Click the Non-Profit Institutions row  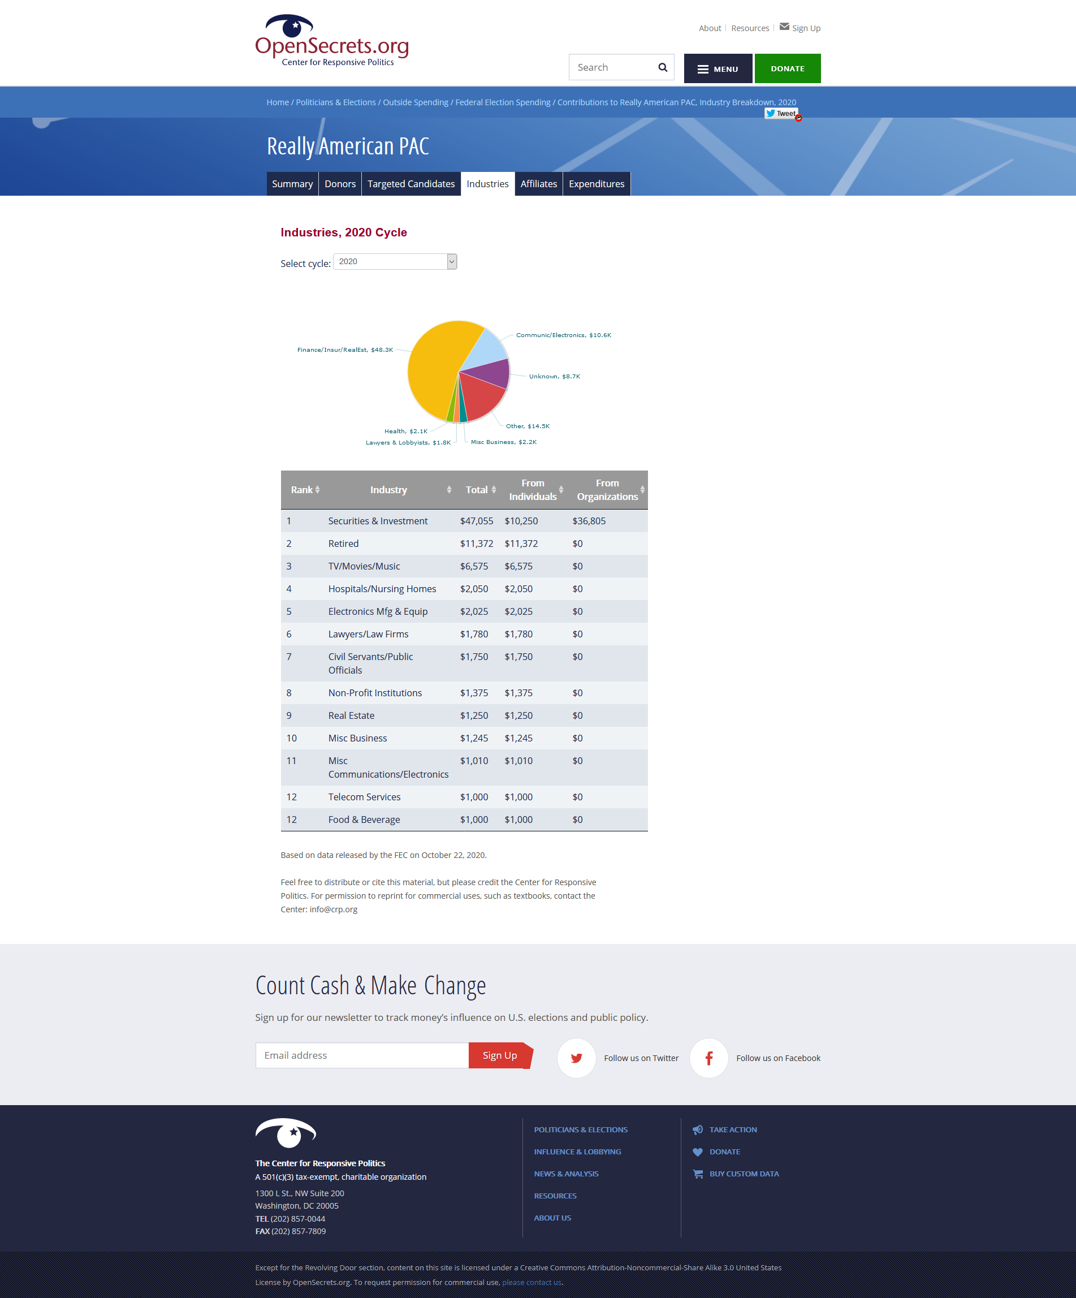464,693
